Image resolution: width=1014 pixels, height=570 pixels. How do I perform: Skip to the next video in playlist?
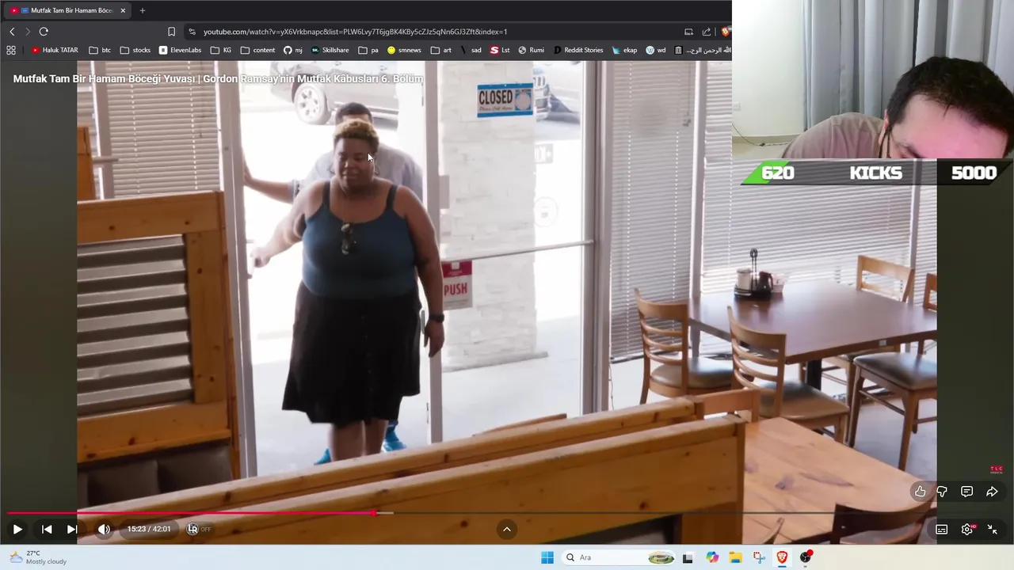72,530
